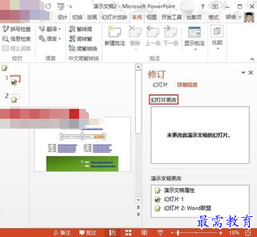Open 信息检索 research tool
The image size is (257, 237).
(x=16, y=39)
